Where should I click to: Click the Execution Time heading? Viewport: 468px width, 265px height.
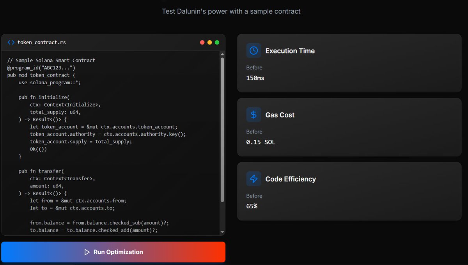pyautogui.click(x=290, y=51)
